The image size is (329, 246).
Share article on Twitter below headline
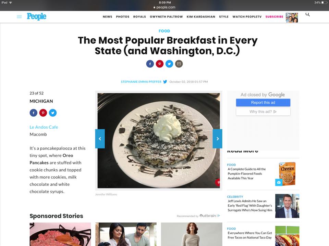[x=169, y=64]
